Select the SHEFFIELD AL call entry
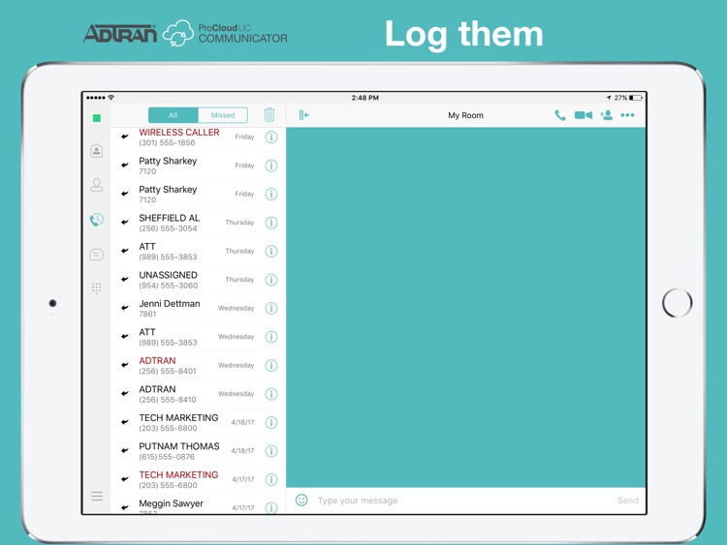This screenshot has height=545, width=727. 198,223
